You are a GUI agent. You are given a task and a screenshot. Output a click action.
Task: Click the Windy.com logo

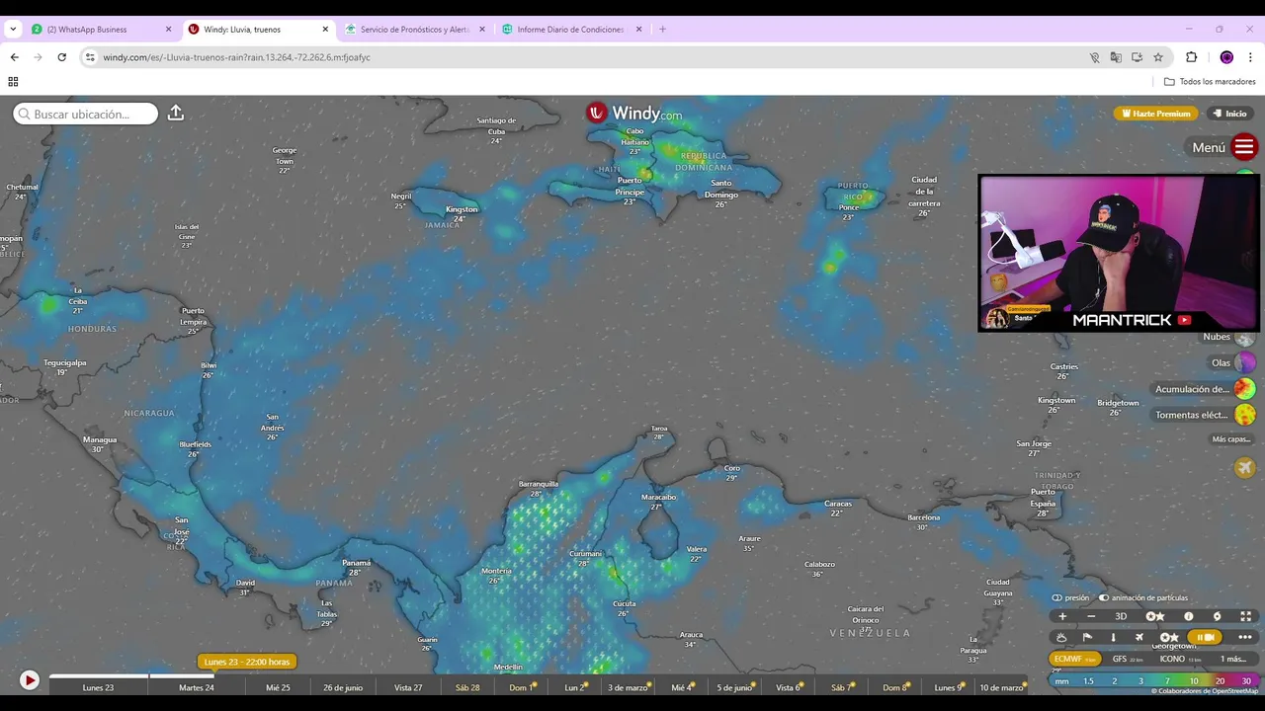click(x=633, y=113)
